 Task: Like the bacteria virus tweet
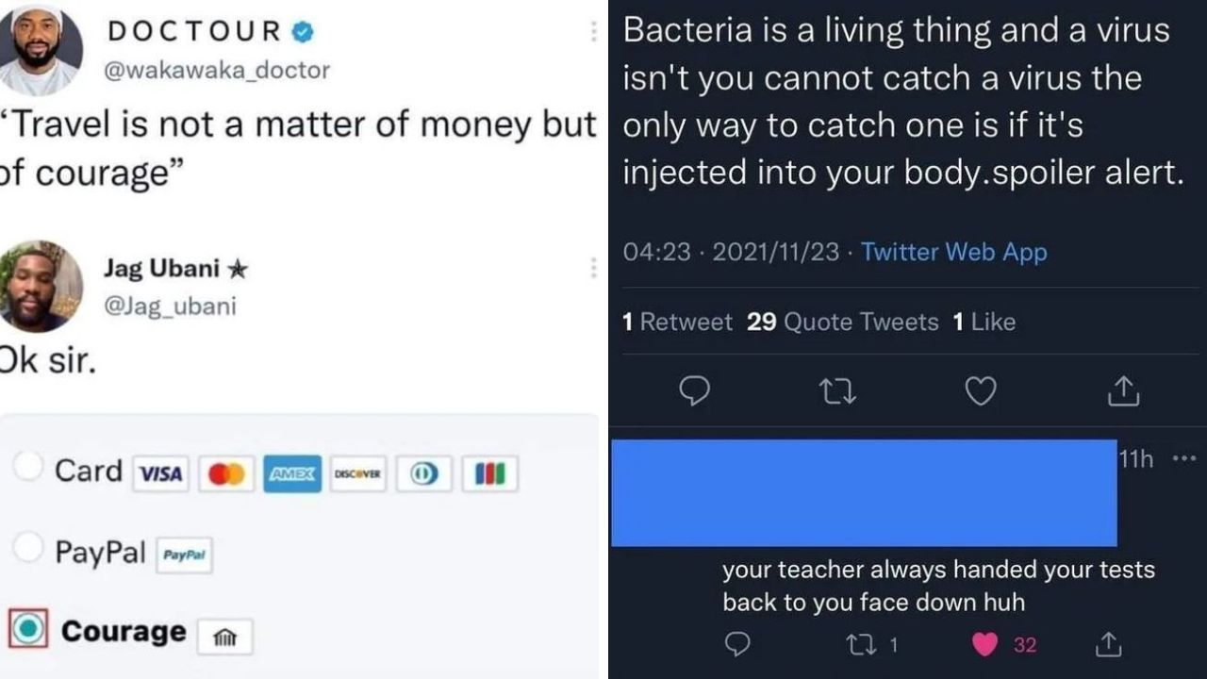click(x=980, y=391)
